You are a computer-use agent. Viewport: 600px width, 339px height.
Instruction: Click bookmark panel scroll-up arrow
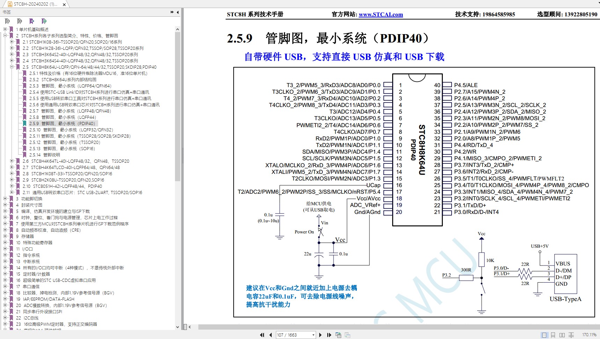click(177, 29)
